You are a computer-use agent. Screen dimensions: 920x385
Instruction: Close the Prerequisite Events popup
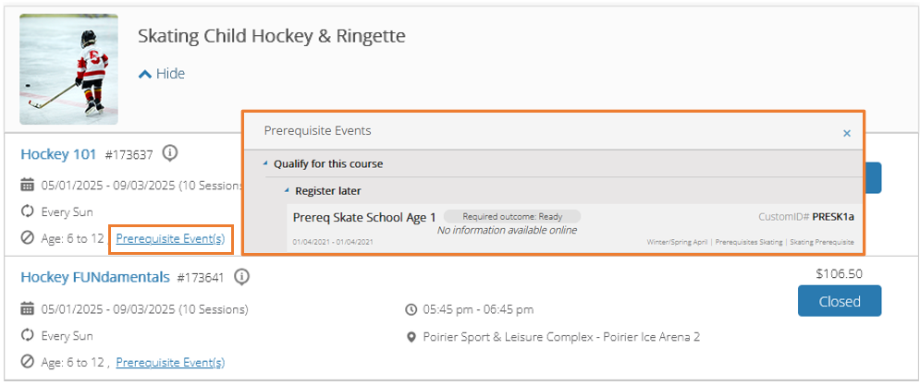[847, 134]
